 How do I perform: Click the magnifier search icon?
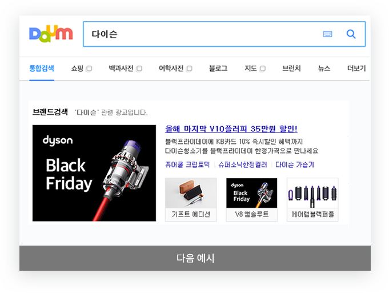[x=351, y=34]
